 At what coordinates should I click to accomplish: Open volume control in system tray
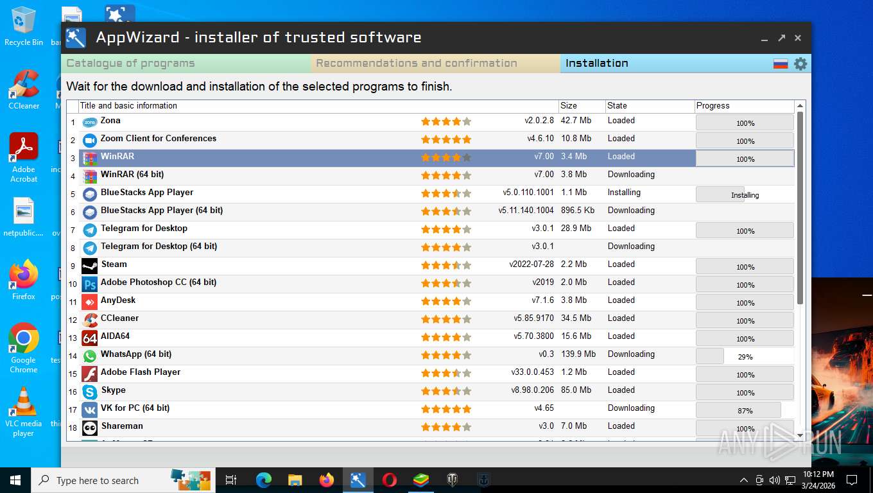[774, 480]
